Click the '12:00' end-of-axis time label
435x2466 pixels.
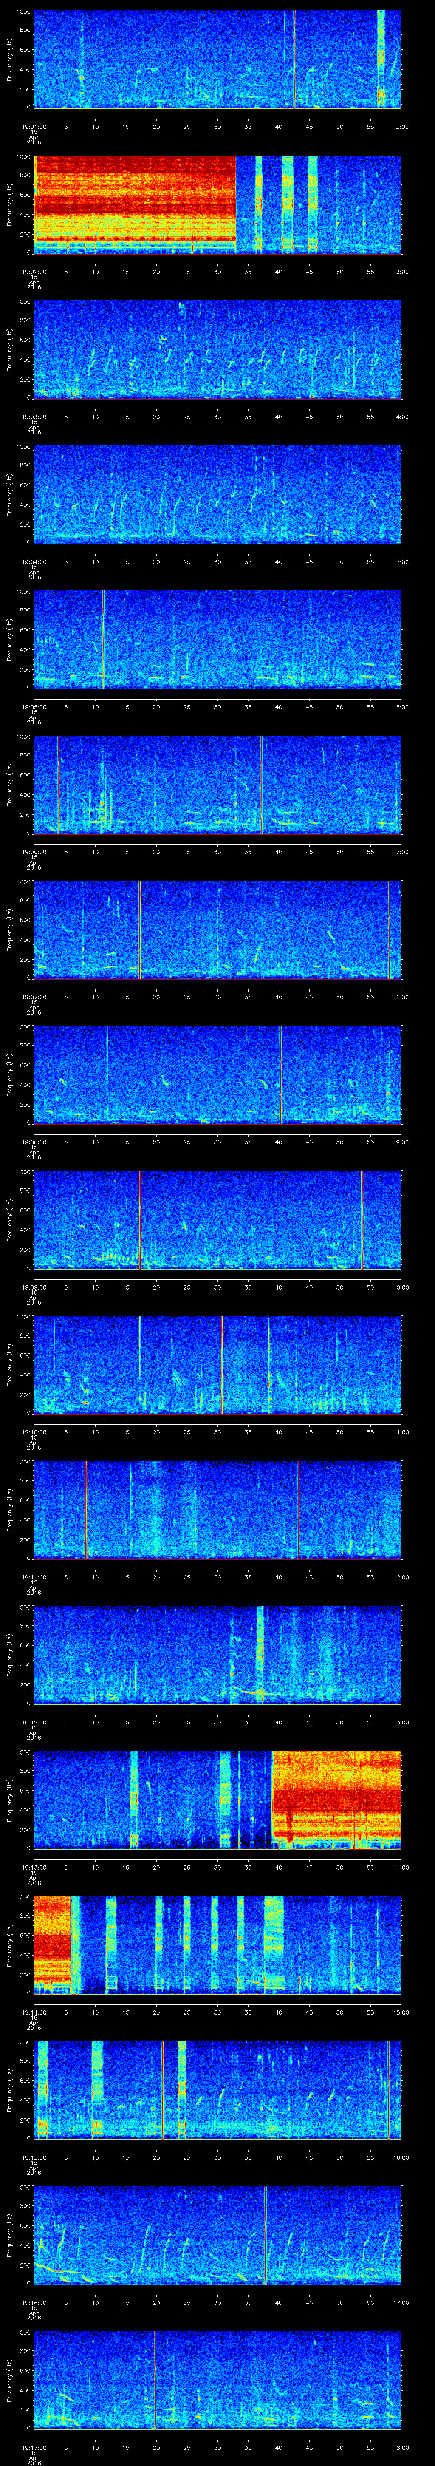pyautogui.click(x=401, y=1577)
